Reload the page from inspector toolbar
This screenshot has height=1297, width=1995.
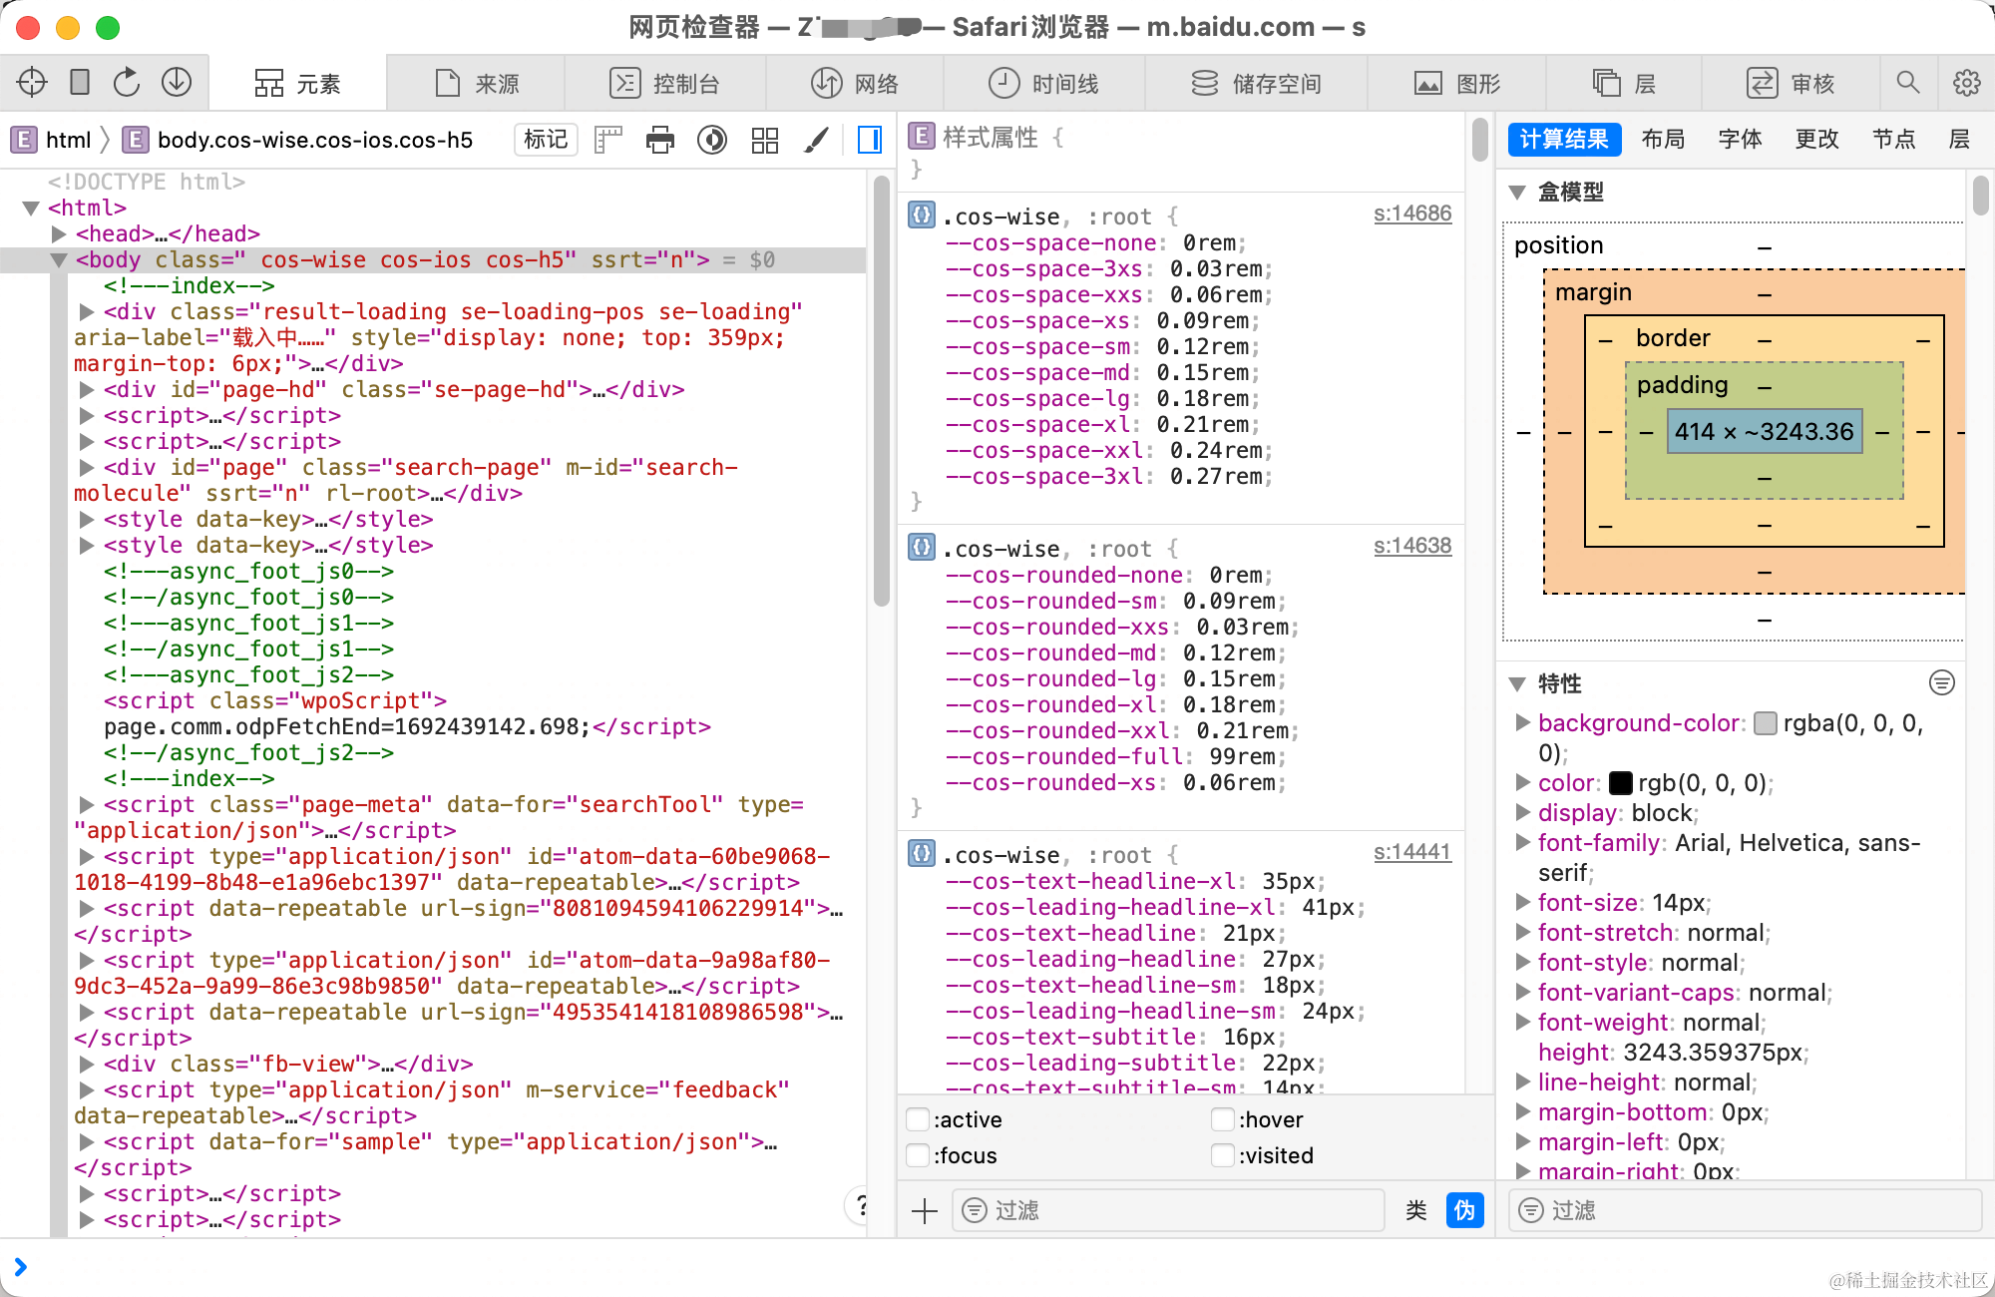click(x=127, y=82)
